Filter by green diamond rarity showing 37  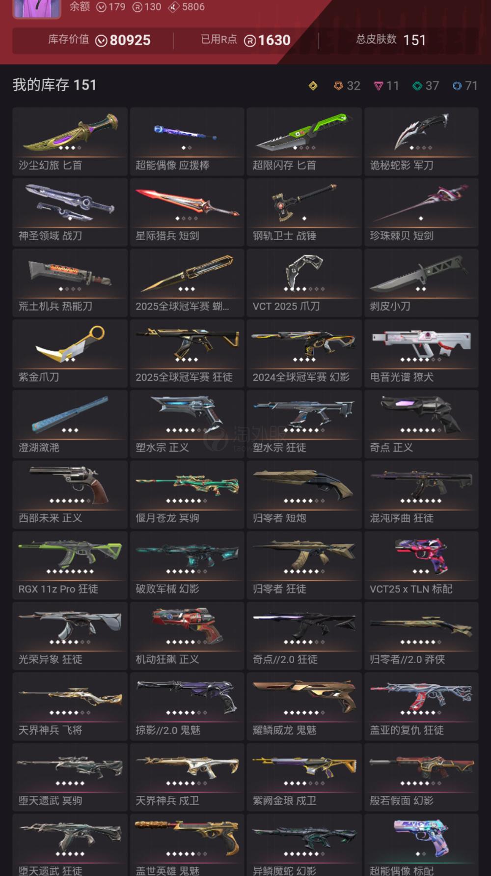[425, 86]
